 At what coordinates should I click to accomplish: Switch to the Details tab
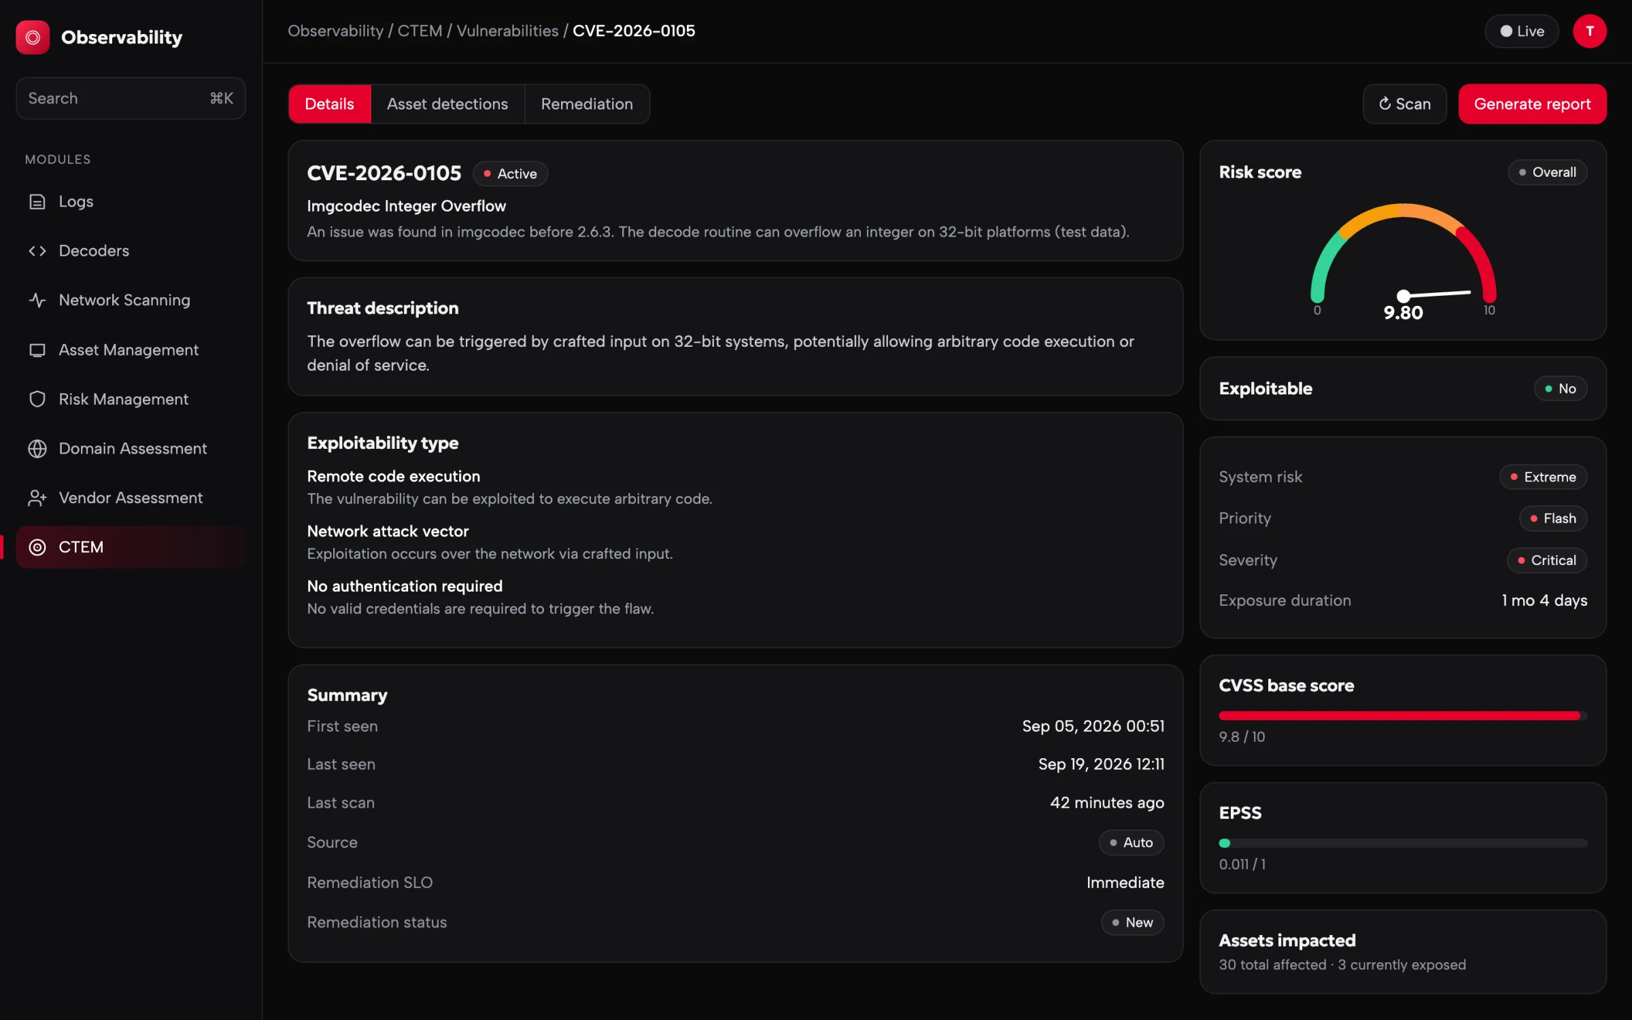coord(329,104)
